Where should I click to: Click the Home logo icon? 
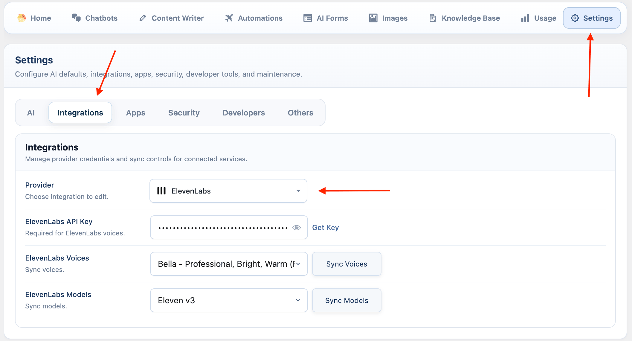pyautogui.click(x=22, y=18)
